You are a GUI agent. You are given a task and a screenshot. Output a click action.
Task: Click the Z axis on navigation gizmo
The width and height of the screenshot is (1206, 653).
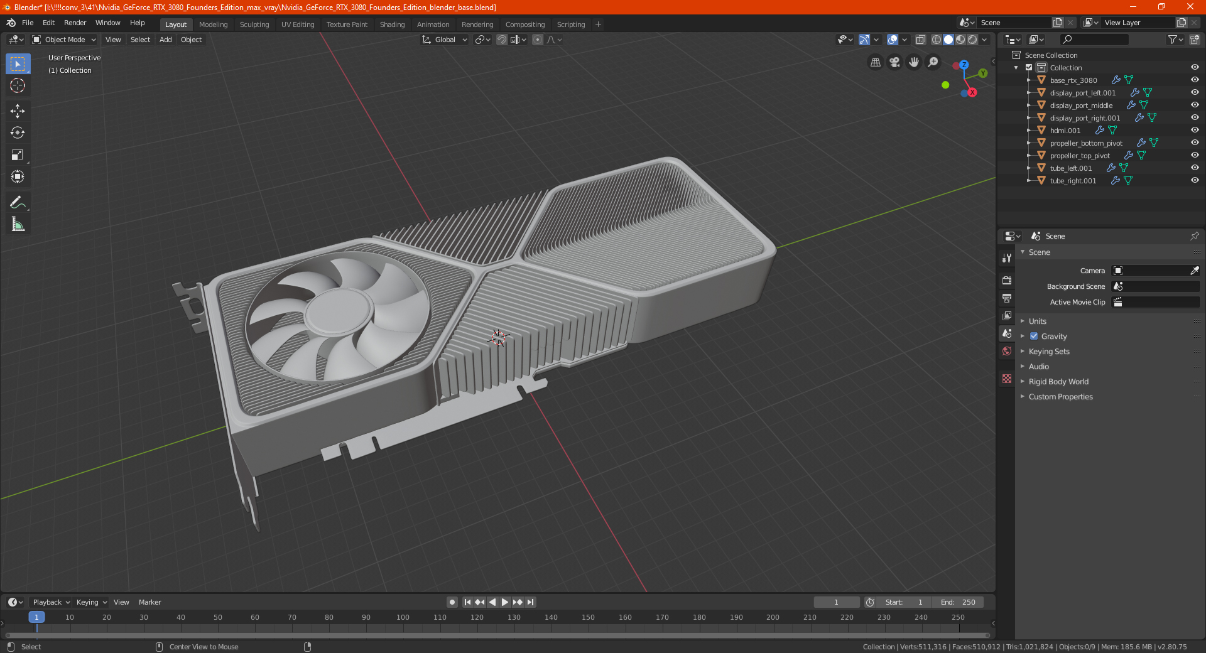[x=964, y=65]
